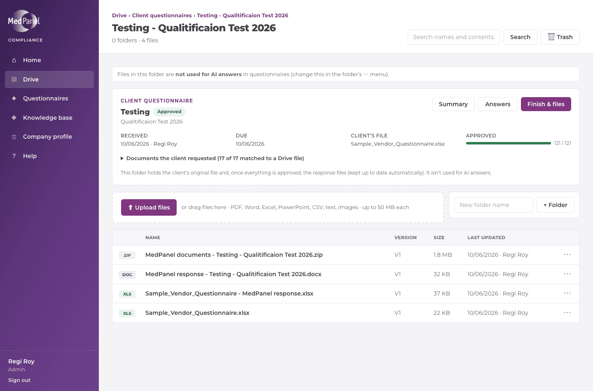Open more options for MedPanel response.xlsx

coord(567,293)
